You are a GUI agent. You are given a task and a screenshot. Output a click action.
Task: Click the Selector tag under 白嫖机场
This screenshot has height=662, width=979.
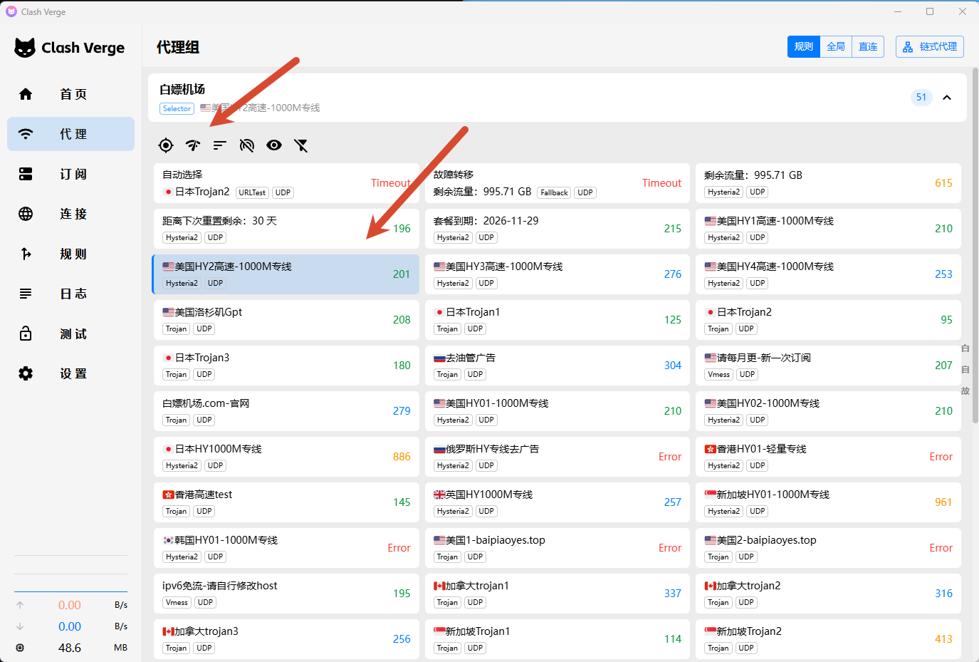pyautogui.click(x=177, y=108)
